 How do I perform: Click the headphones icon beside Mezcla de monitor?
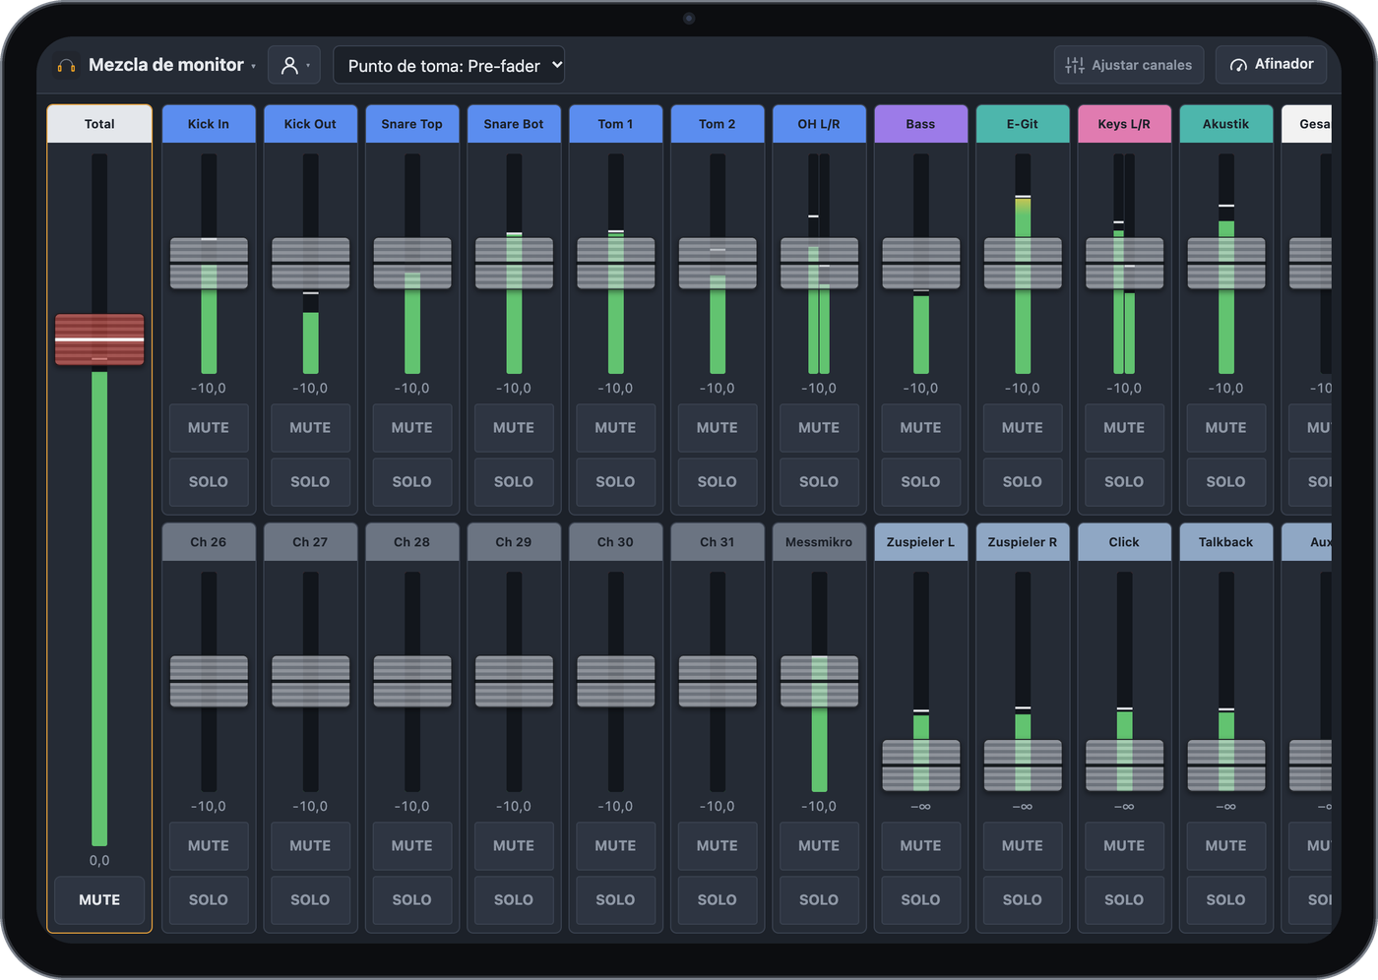(x=66, y=66)
